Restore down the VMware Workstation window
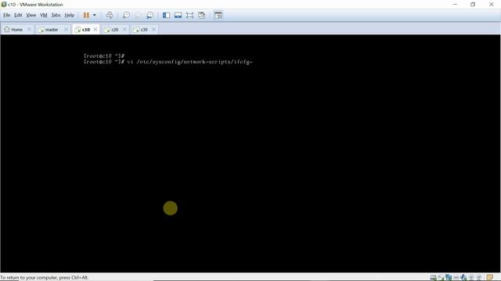This screenshot has width=501, height=281. point(473,5)
